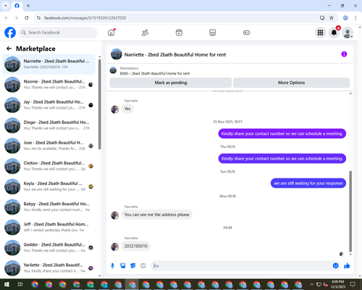Open Noonie conversation in chat list
The image size is (362, 290).
pyautogui.click(x=49, y=85)
